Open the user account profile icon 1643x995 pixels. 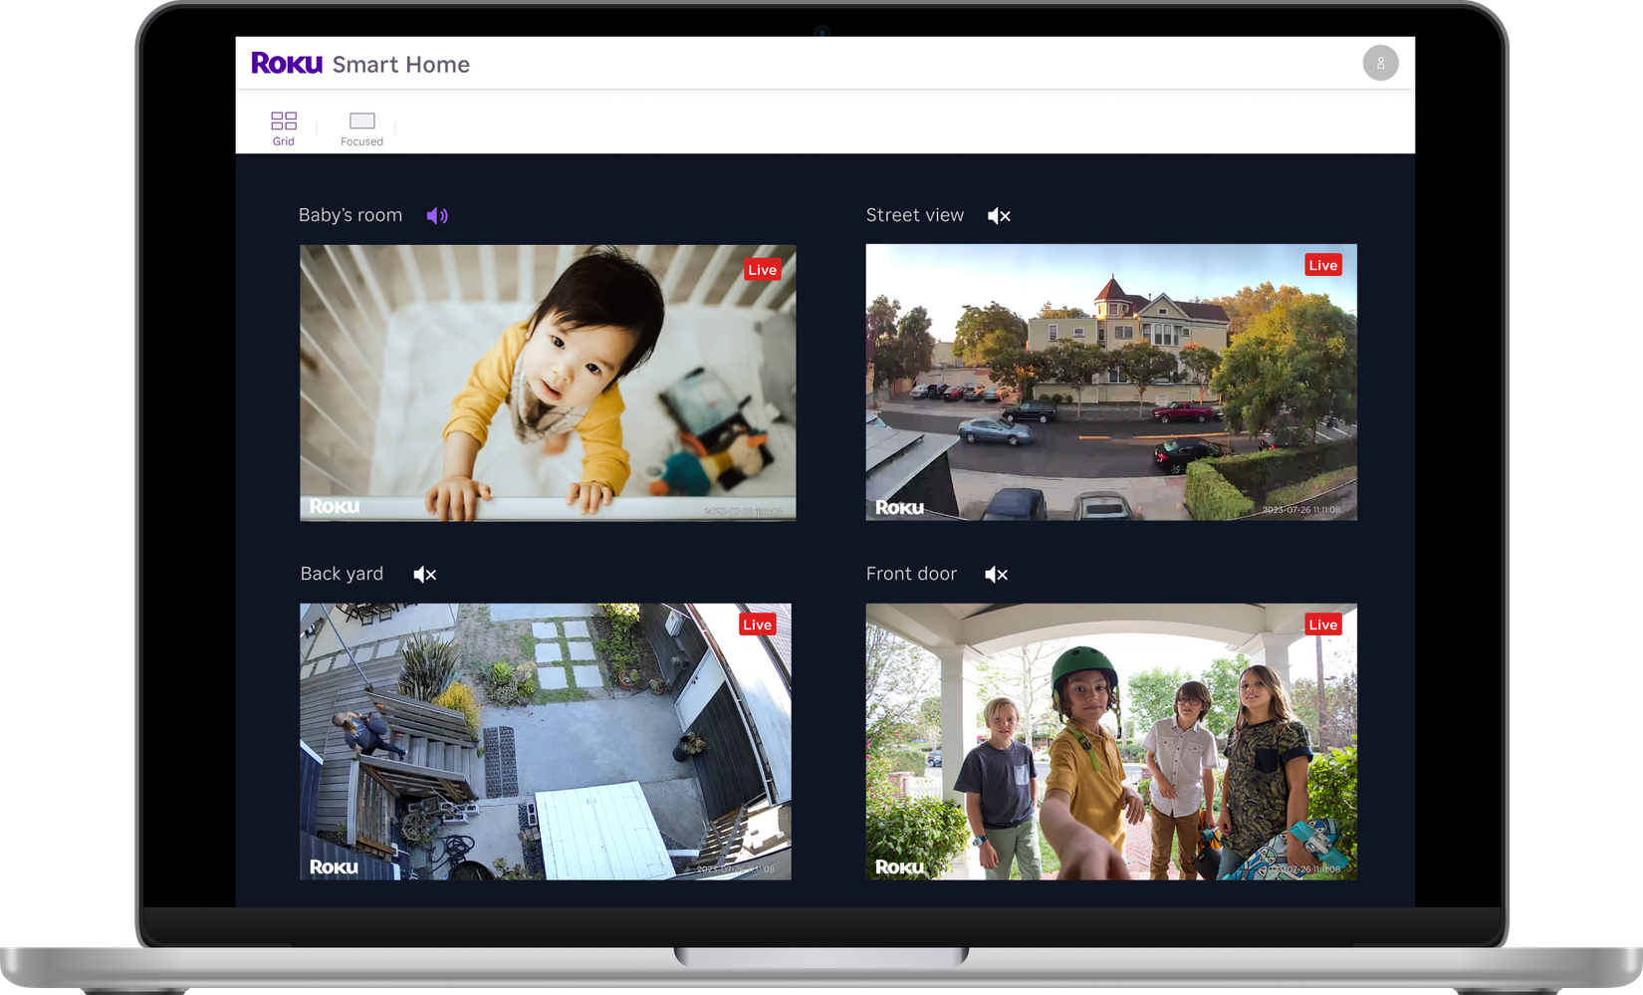[x=1380, y=63]
